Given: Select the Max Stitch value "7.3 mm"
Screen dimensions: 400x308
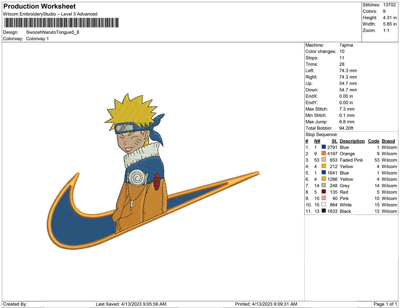Looking at the screenshot, I should 347,109.
